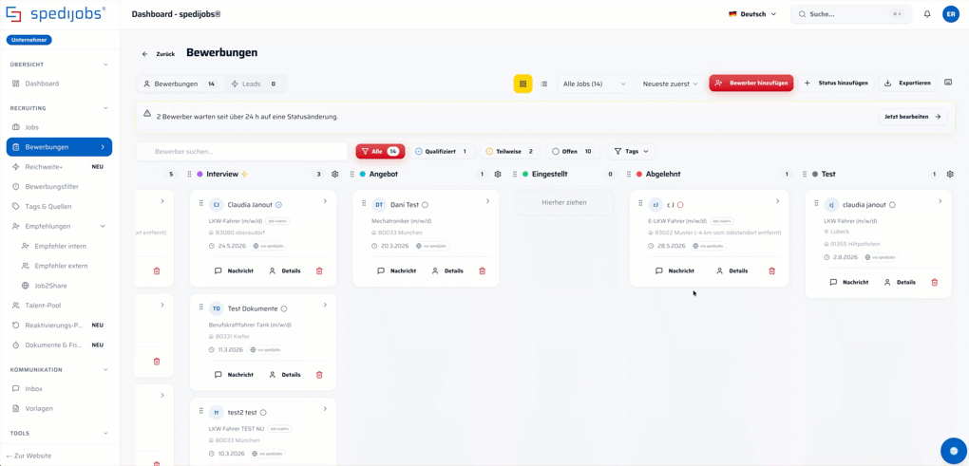Delete claudia janout card in Test column
This screenshot has height=466, width=969.
935,282
